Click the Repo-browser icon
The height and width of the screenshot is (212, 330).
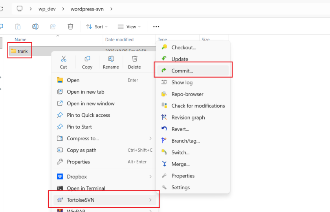point(164,94)
